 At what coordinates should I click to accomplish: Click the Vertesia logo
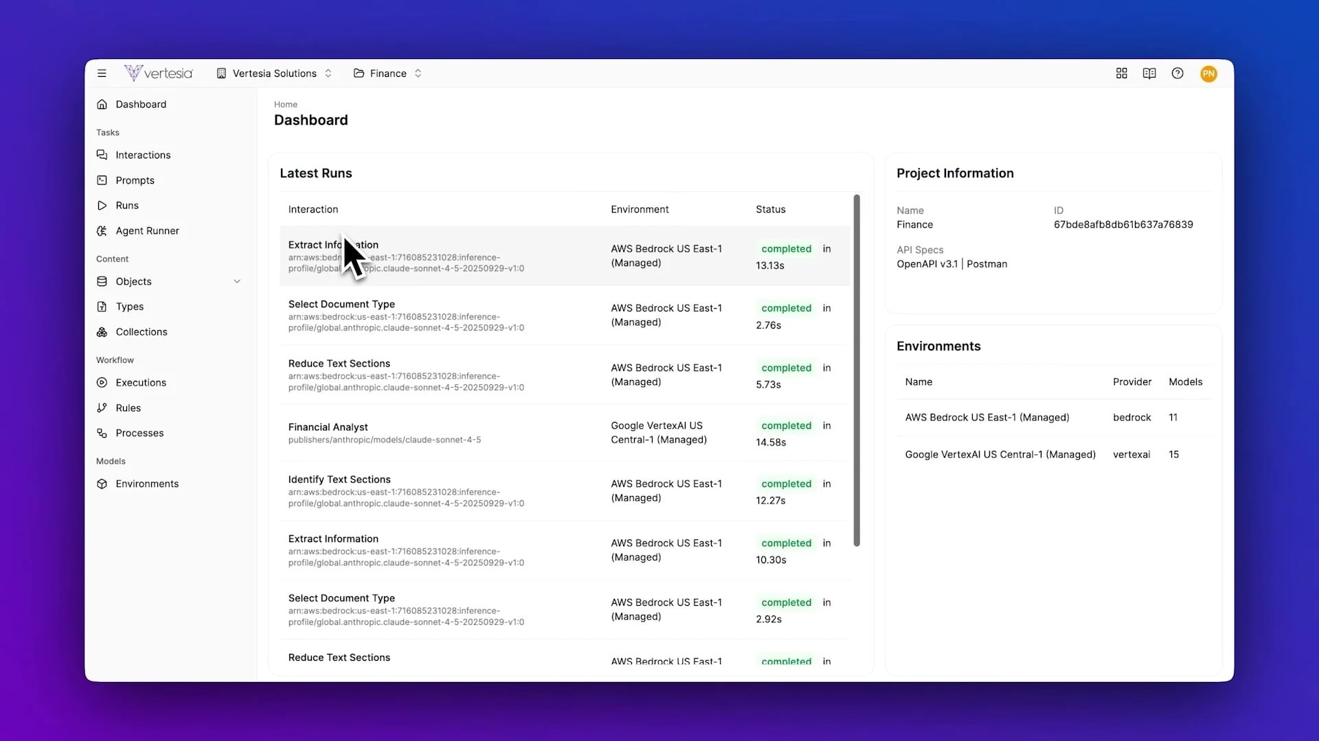pyautogui.click(x=159, y=73)
